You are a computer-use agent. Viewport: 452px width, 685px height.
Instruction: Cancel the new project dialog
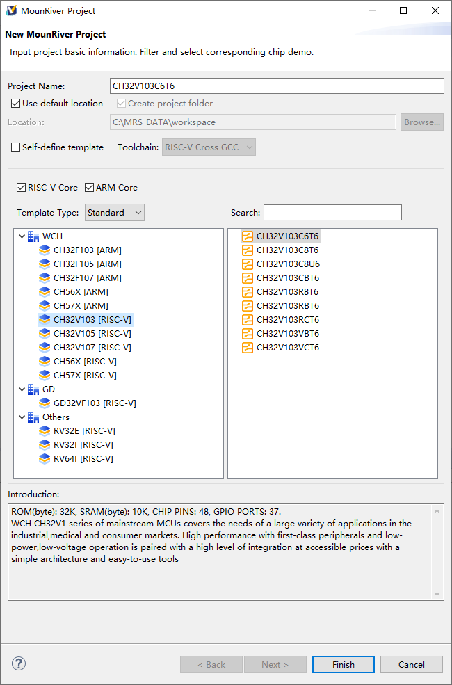[412, 664]
